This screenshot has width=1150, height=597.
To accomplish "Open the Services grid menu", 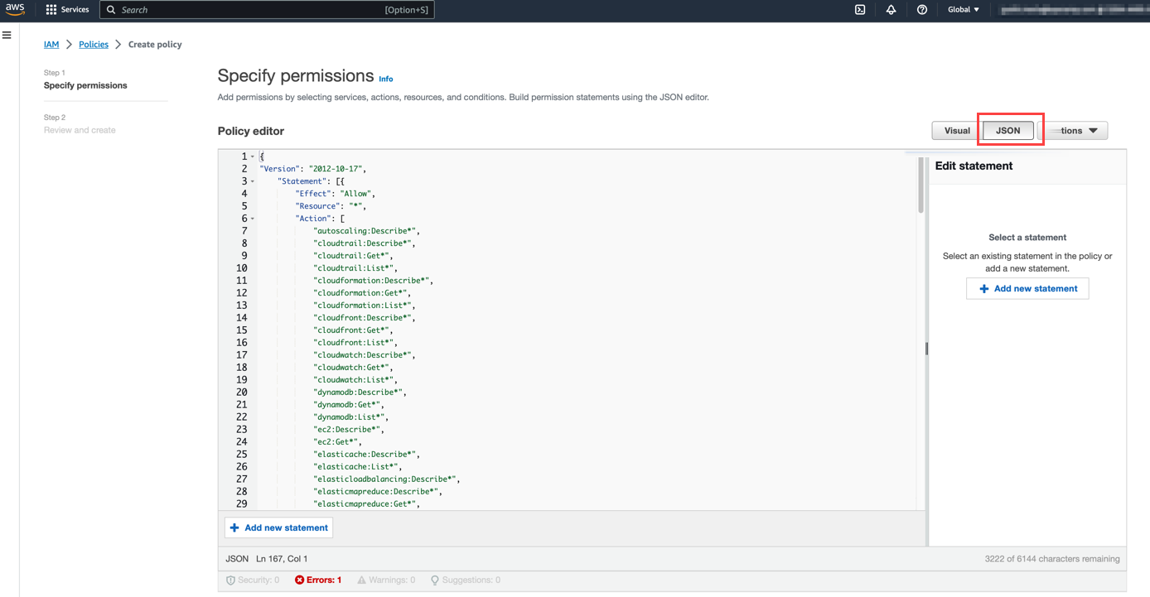I will 68,10.
